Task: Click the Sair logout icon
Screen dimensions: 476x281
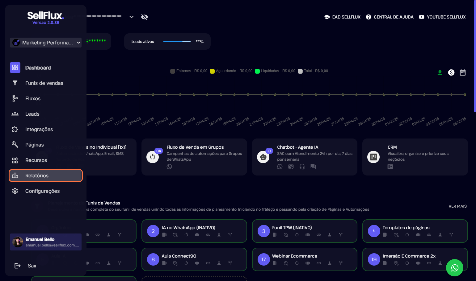Action: click(18, 266)
